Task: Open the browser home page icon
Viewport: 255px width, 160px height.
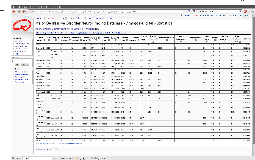Action: pos(24,11)
